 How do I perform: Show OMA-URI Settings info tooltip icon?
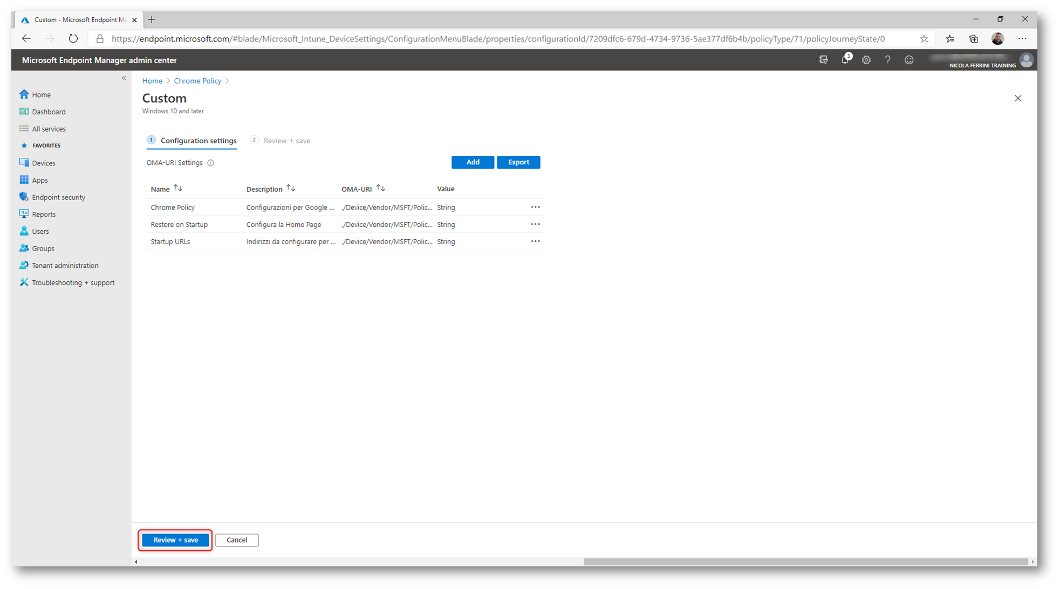click(x=211, y=163)
